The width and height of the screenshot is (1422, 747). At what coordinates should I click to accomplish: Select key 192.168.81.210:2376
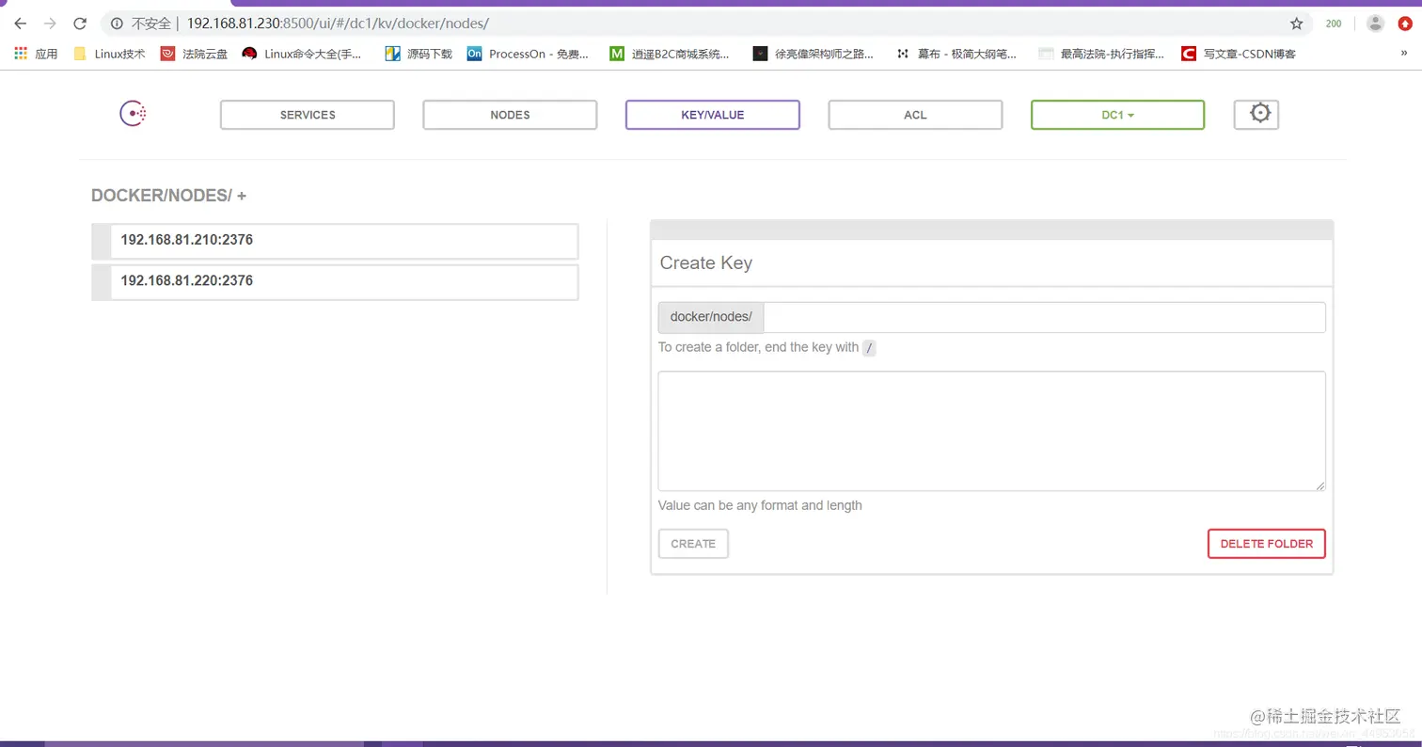pos(335,241)
